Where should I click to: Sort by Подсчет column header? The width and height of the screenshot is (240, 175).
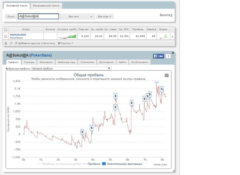[x=84, y=29]
